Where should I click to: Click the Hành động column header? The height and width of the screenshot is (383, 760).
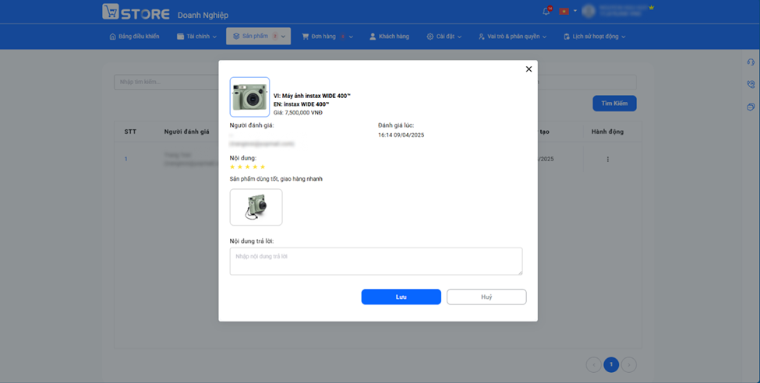click(607, 132)
